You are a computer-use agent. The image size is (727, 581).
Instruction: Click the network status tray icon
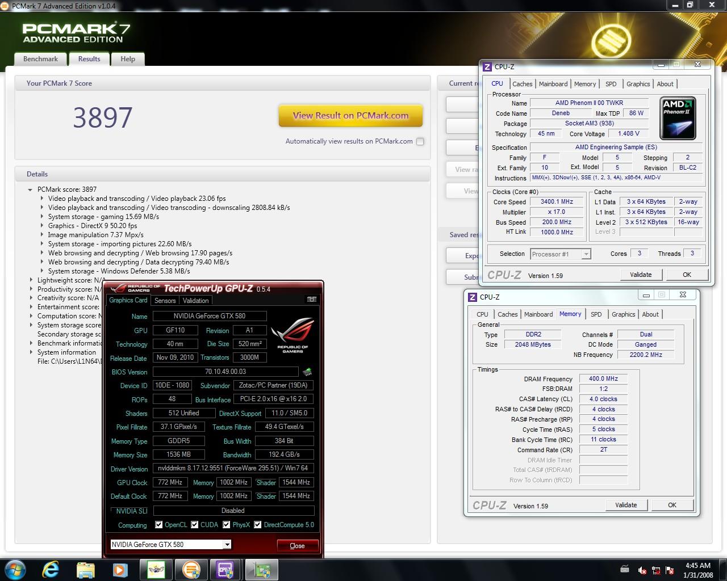pos(656,570)
